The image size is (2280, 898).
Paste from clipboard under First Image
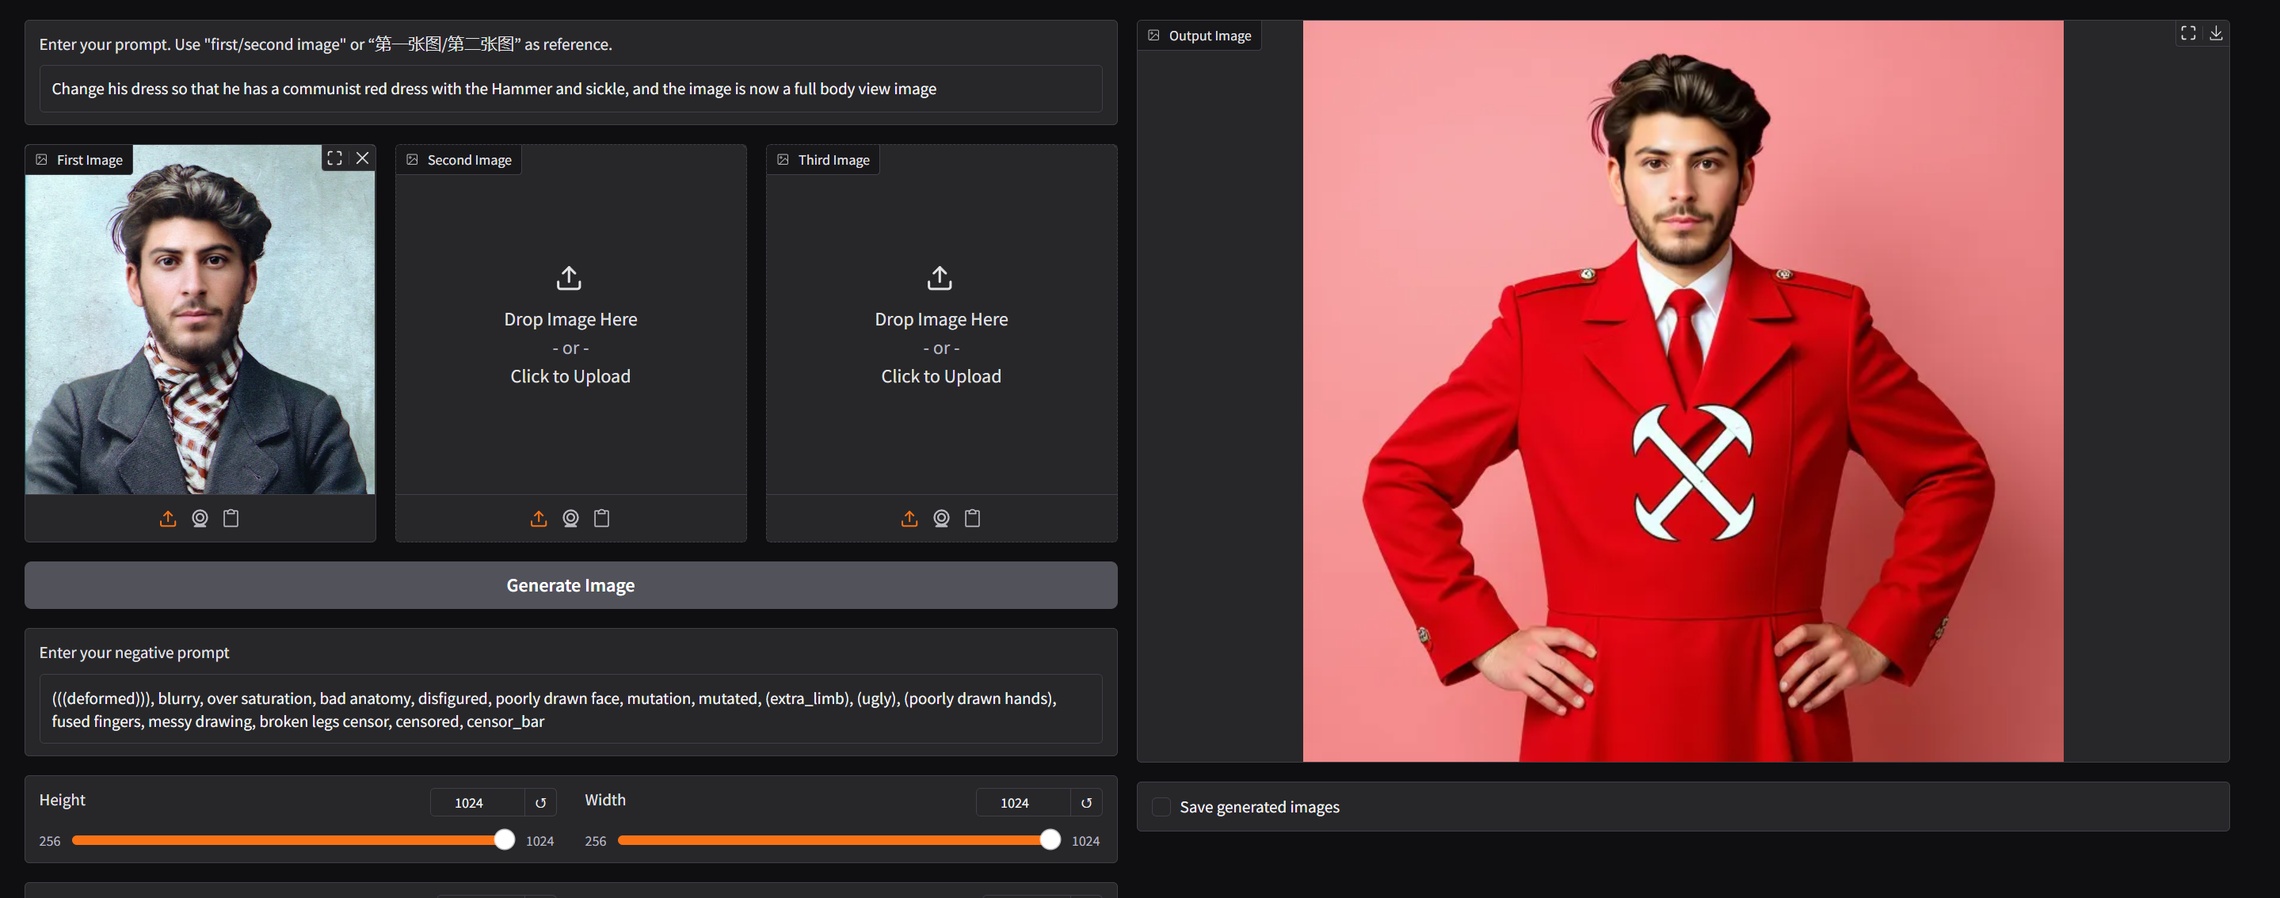[231, 519]
